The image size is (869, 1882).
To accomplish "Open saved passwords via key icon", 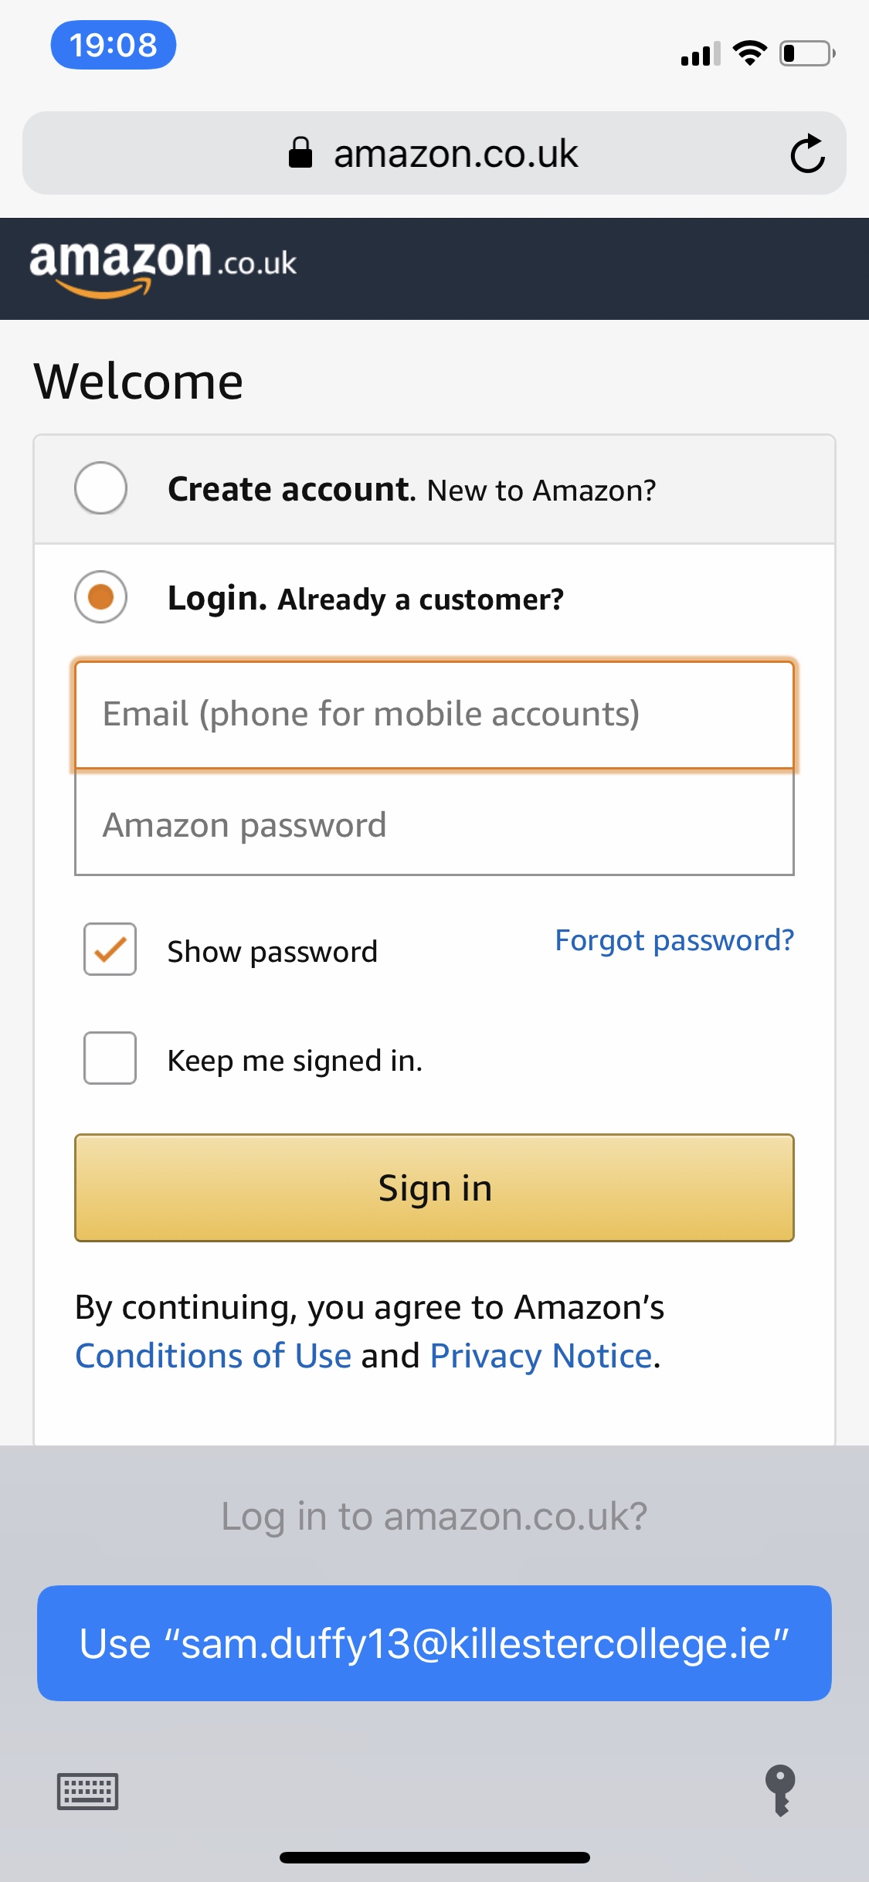I will click(x=780, y=1790).
